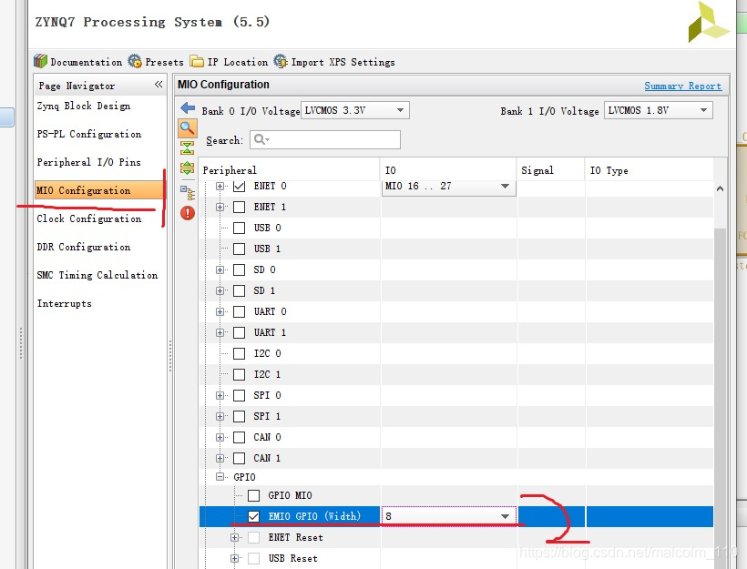Open PS-PL Configuration page
Viewport: 747px width, 569px height.
click(89, 134)
